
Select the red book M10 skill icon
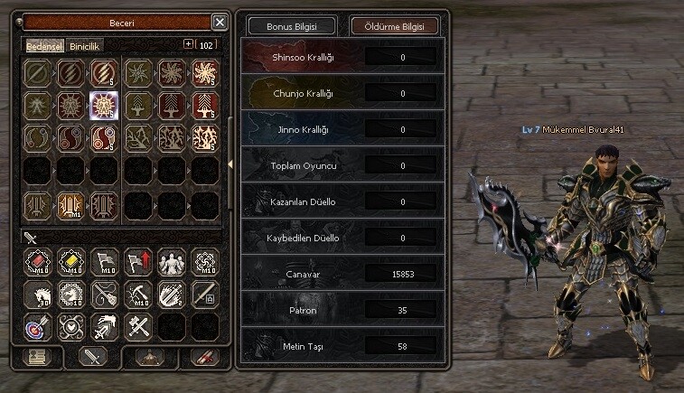(38, 262)
